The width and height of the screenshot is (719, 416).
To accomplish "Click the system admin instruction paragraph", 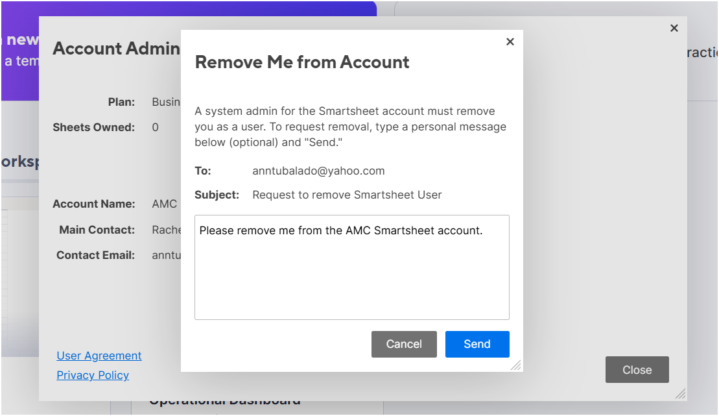I will coord(350,127).
